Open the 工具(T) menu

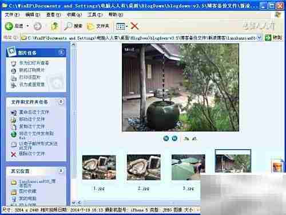[94, 15]
